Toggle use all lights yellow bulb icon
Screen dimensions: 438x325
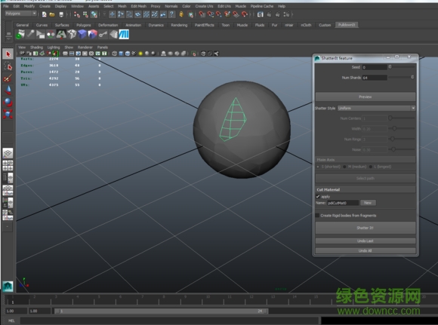(x=140, y=54)
